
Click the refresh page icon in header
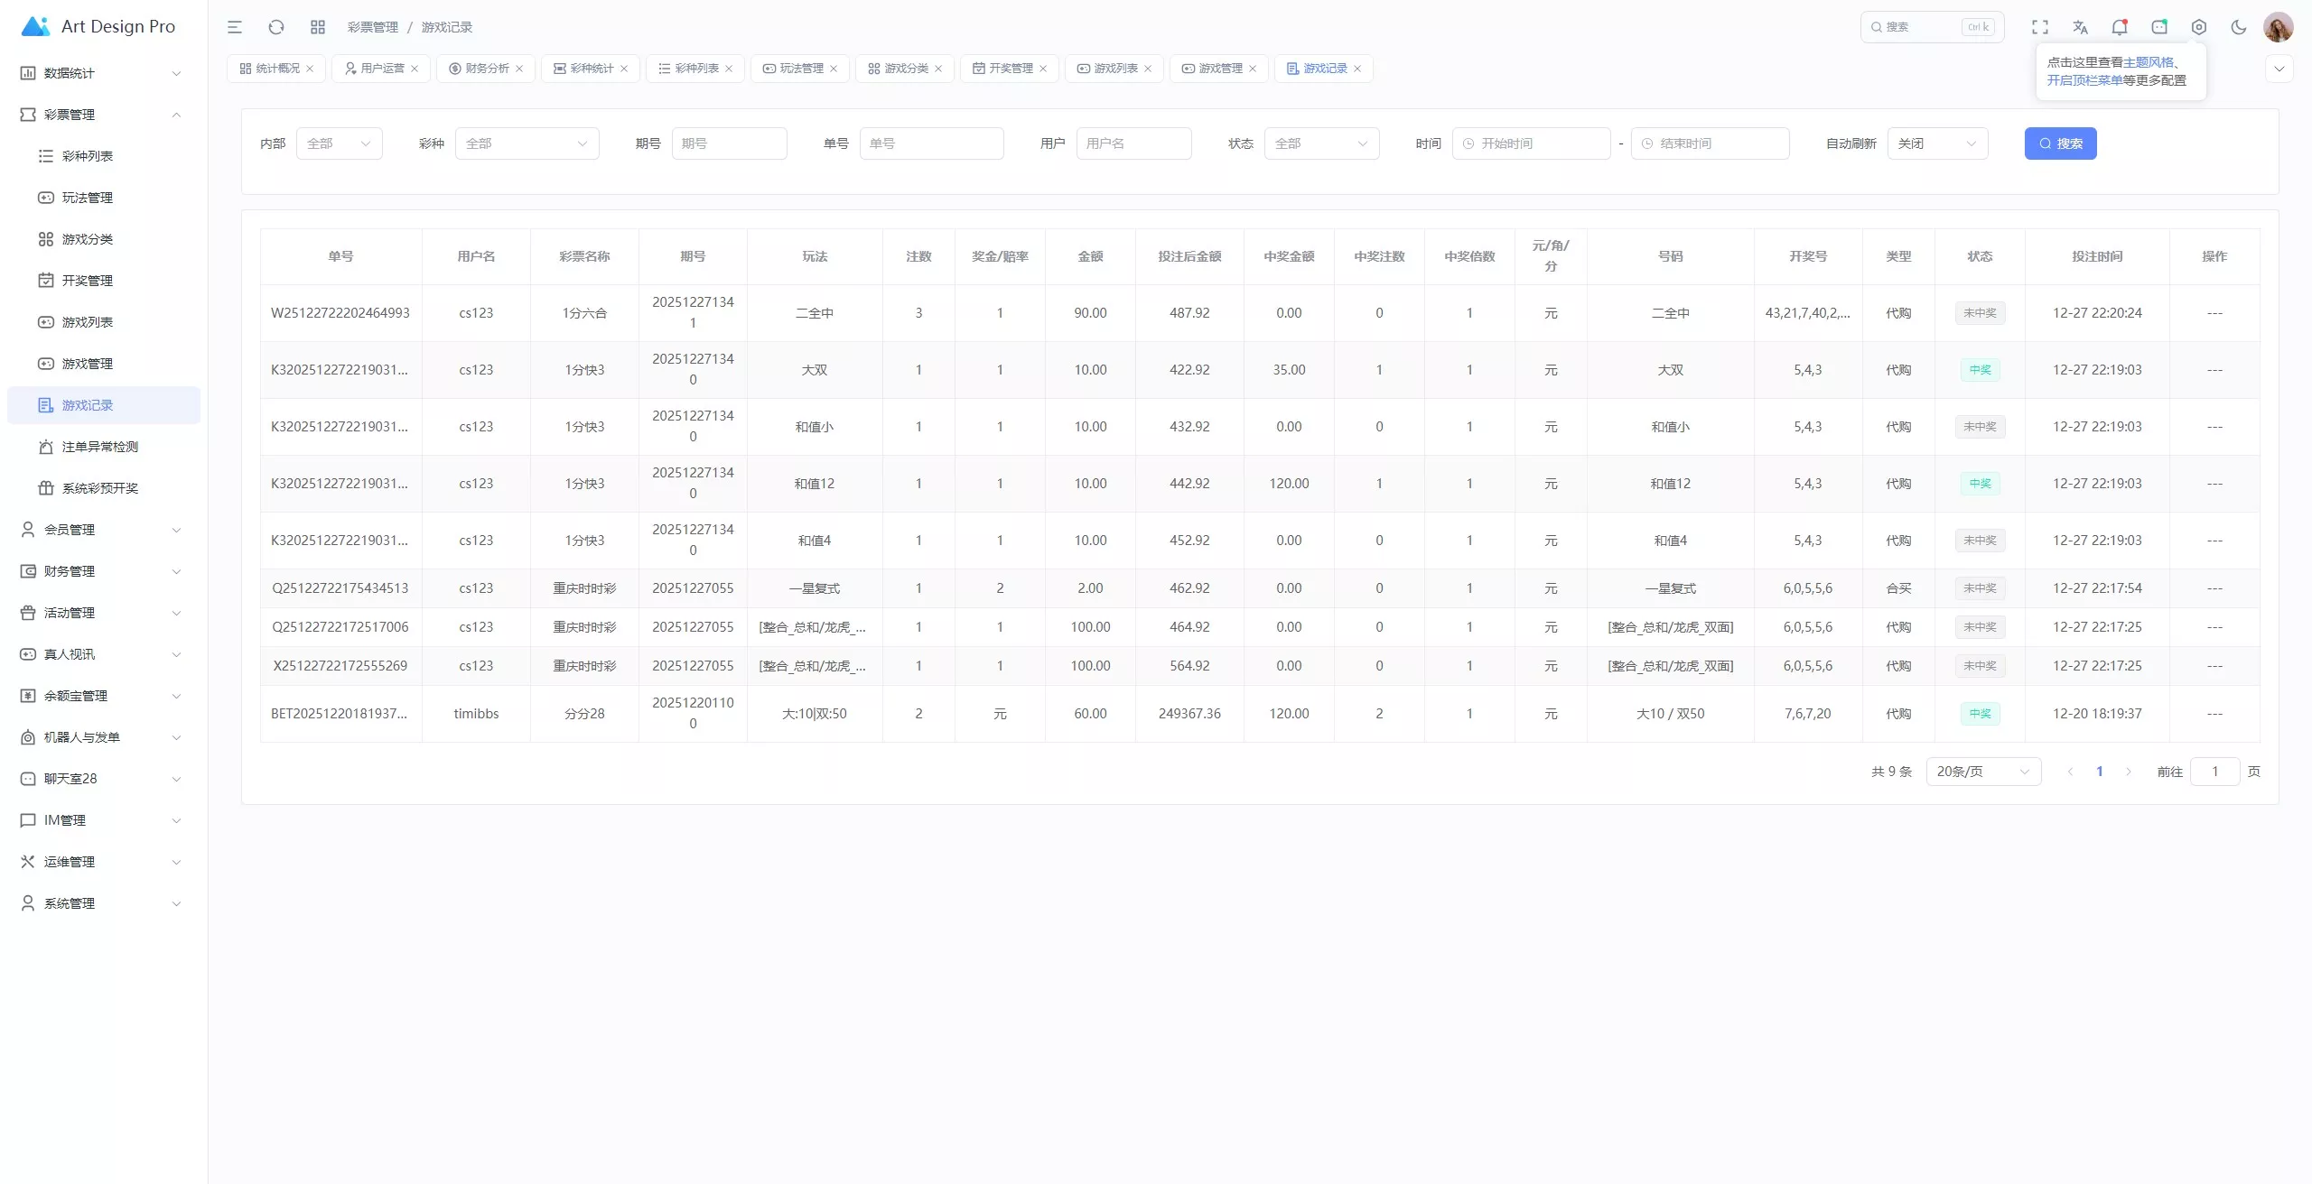coord(276,27)
